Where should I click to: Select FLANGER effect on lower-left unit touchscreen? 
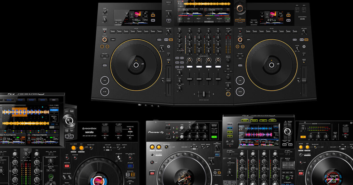pyautogui.click(x=54, y=110)
